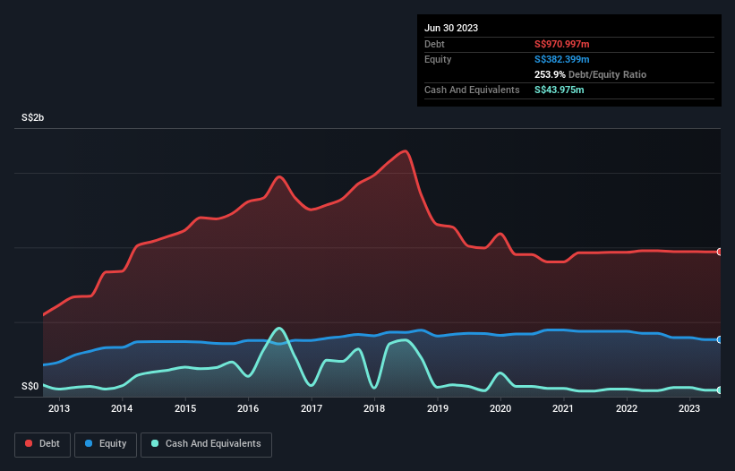This screenshot has height=471, width=735.
Task: Click the 2018 x-axis label
Action: pyautogui.click(x=374, y=408)
